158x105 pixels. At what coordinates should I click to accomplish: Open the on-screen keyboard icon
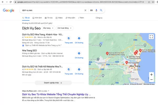click(x=91, y=10)
